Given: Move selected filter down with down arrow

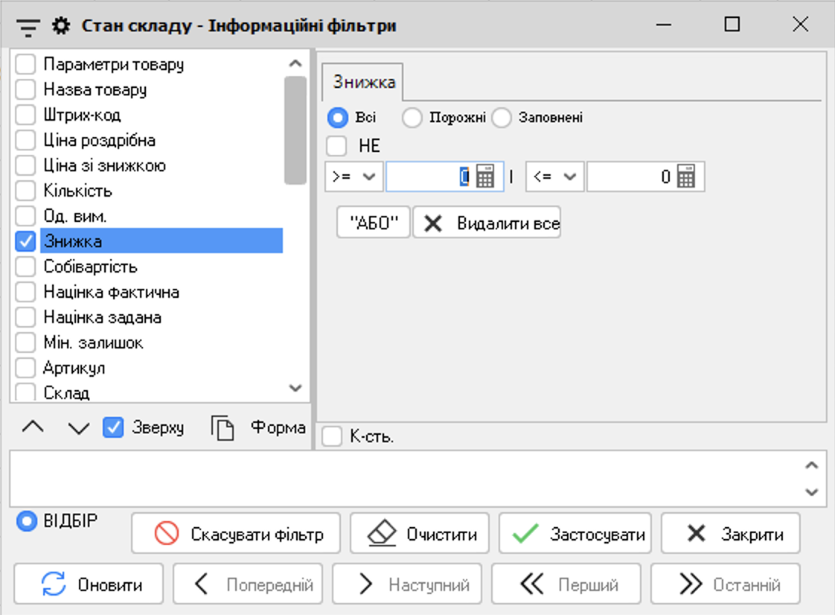Looking at the screenshot, I should pos(78,427).
